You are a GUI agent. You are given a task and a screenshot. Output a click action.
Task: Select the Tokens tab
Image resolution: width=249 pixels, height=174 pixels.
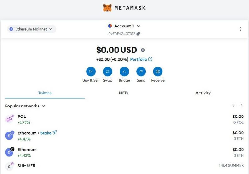click(x=45, y=93)
